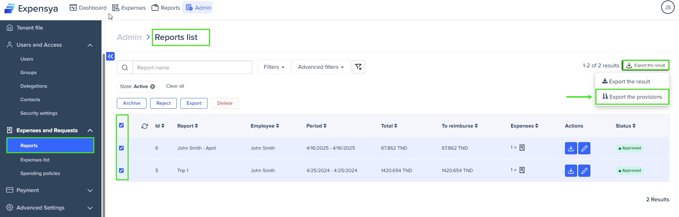
Task: Uncheck the John Smith - April row checkbox
Action: 122,148
